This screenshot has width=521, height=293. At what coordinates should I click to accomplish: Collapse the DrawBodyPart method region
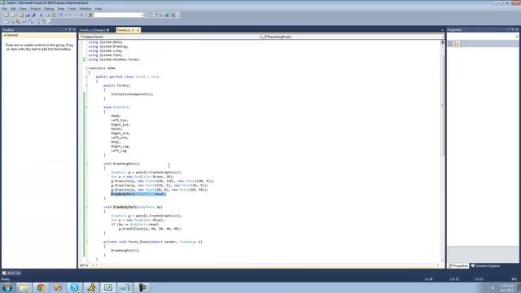coord(86,207)
